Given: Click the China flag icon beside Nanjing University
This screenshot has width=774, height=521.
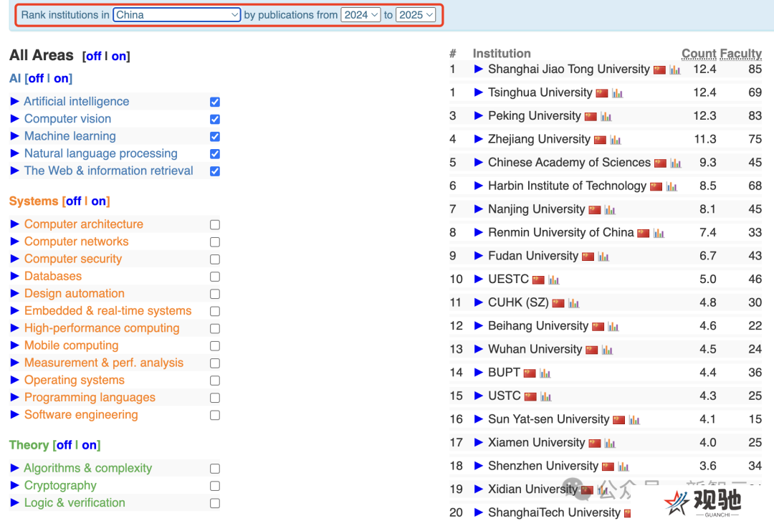Looking at the screenshot, I should pos(594,210).
